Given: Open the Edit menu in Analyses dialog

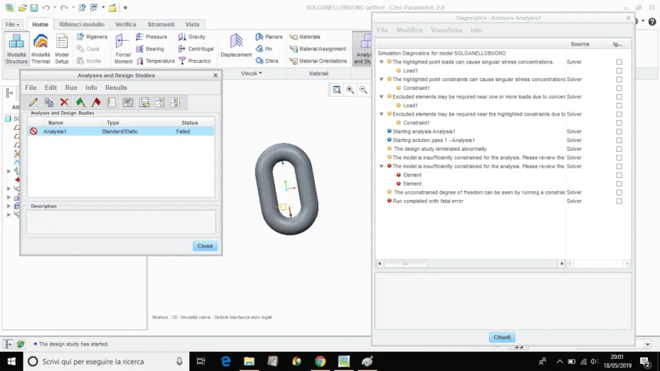Looking at the screenshot, I should coord(50,88).
